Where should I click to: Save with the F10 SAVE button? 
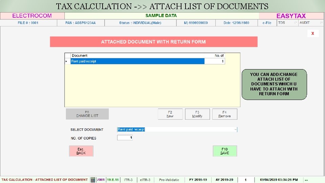(225, 151)
